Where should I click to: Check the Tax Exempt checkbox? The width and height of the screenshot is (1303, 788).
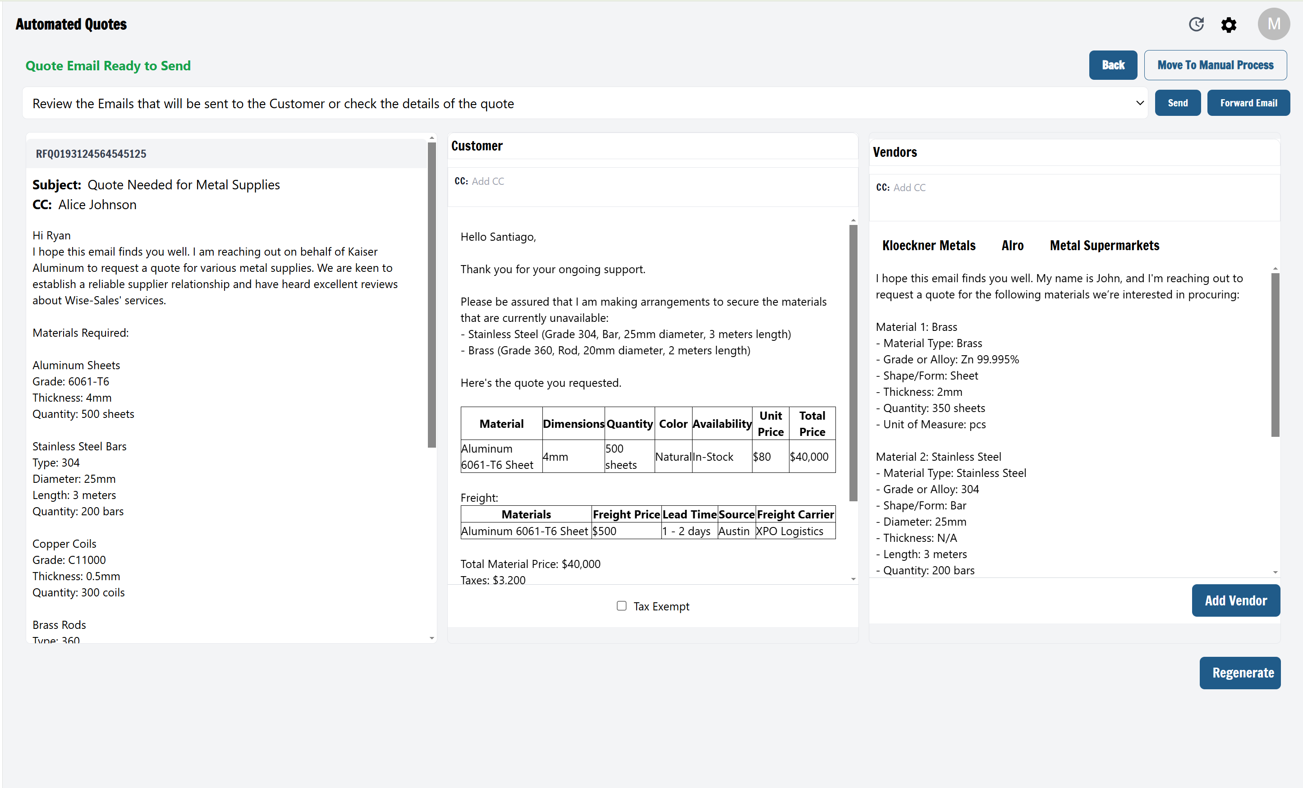(x=621, y=605)
